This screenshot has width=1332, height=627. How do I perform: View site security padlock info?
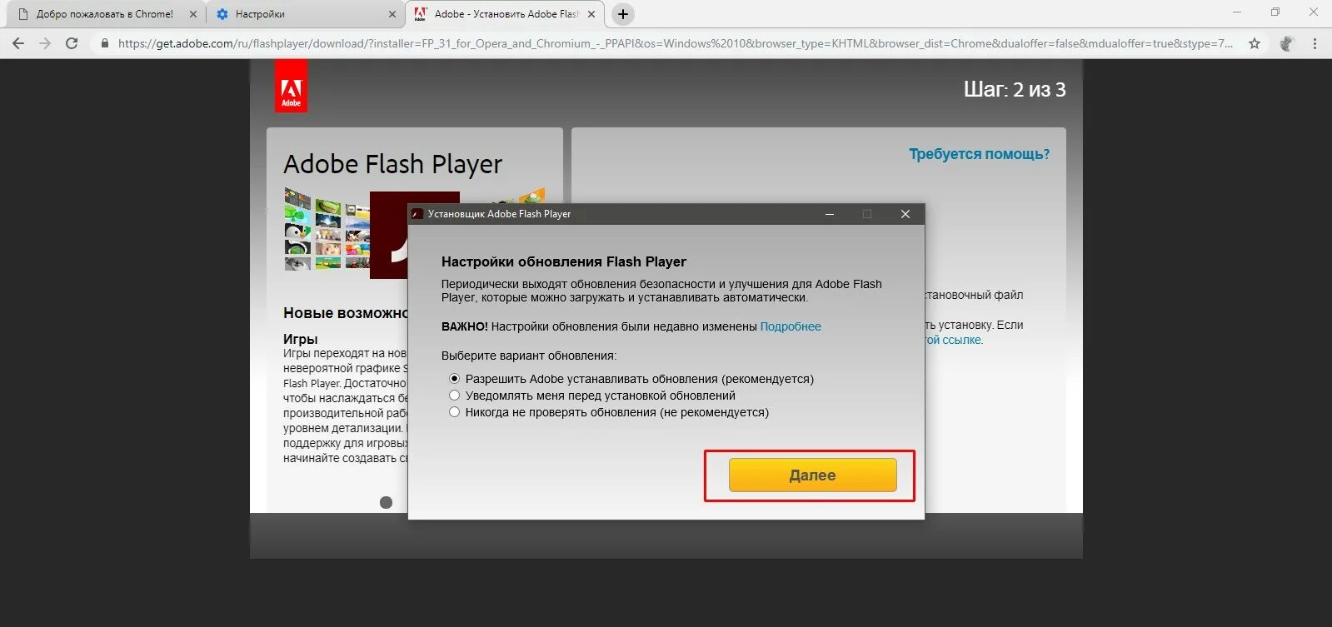[x=104, y=43]
